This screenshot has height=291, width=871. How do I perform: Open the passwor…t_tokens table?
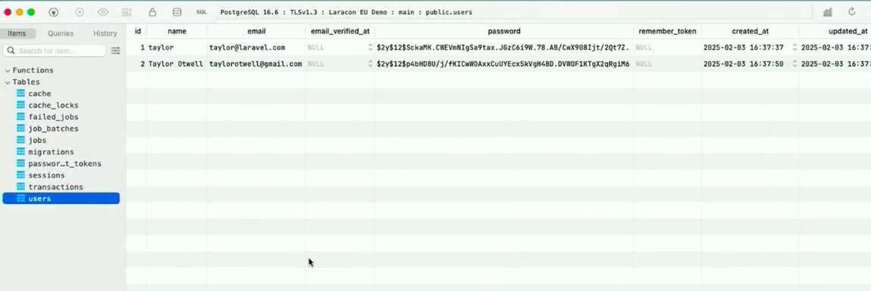coord(65,163)
